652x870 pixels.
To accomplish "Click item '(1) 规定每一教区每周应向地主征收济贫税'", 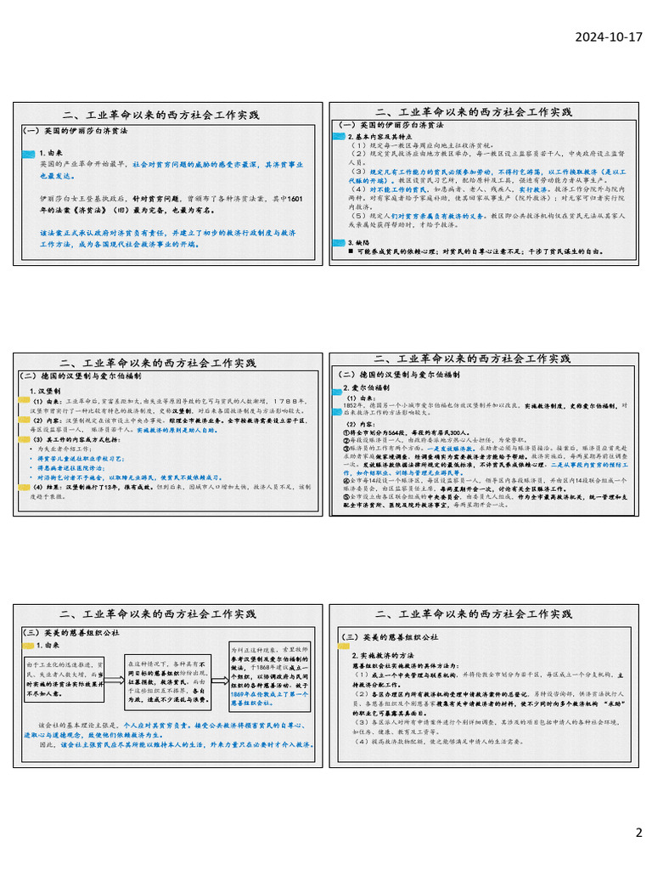I will click(424, 145).
